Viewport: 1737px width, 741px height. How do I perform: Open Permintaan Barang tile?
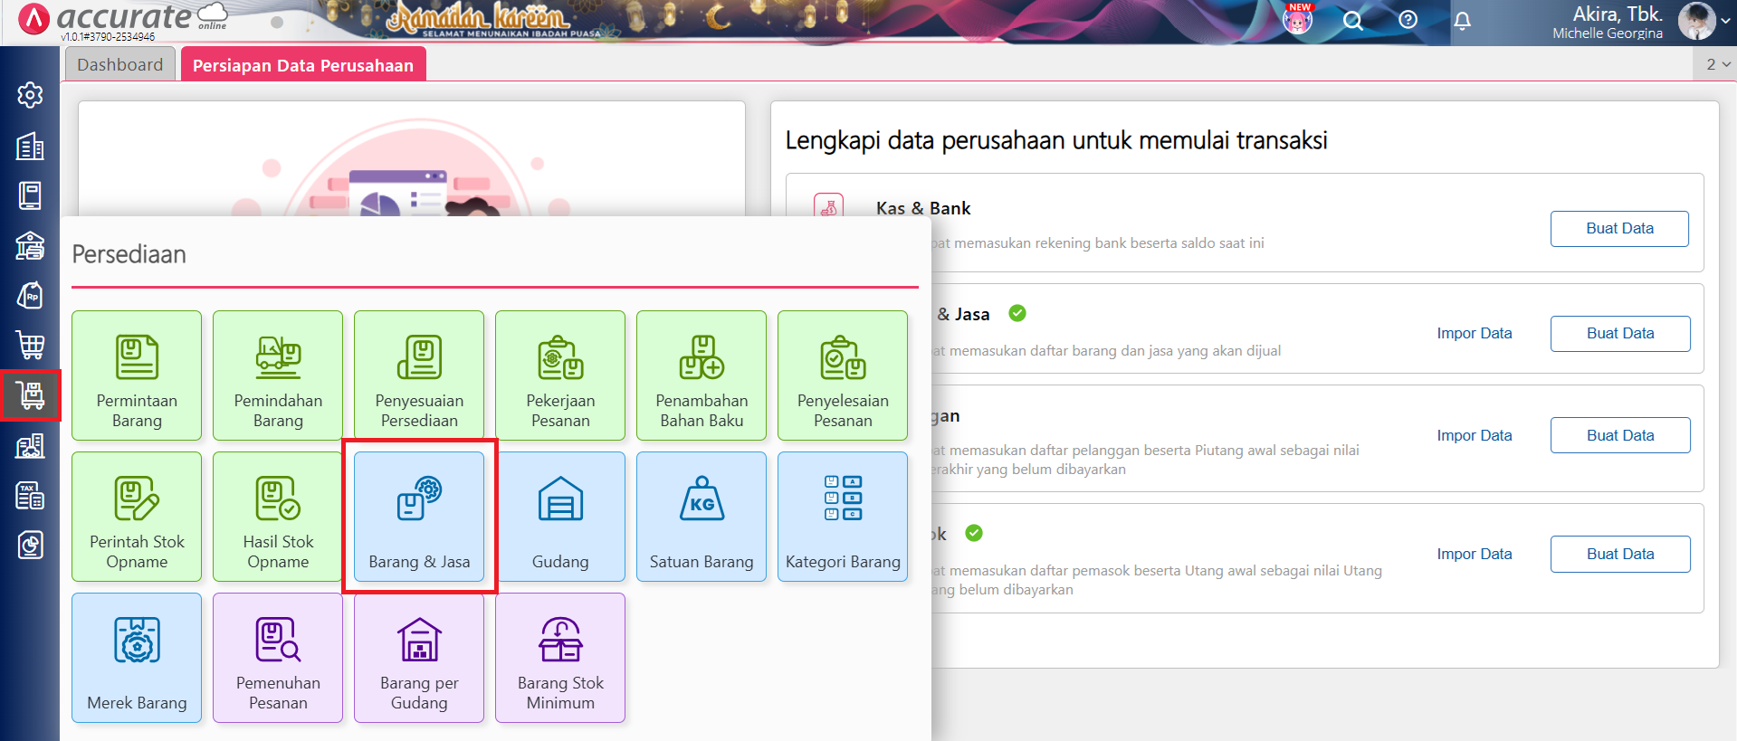[137, 375]
